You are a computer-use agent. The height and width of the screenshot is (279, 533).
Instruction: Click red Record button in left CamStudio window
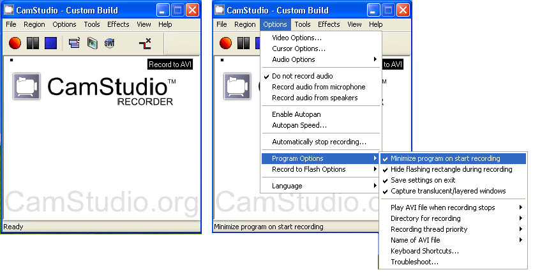coord(15,43)
